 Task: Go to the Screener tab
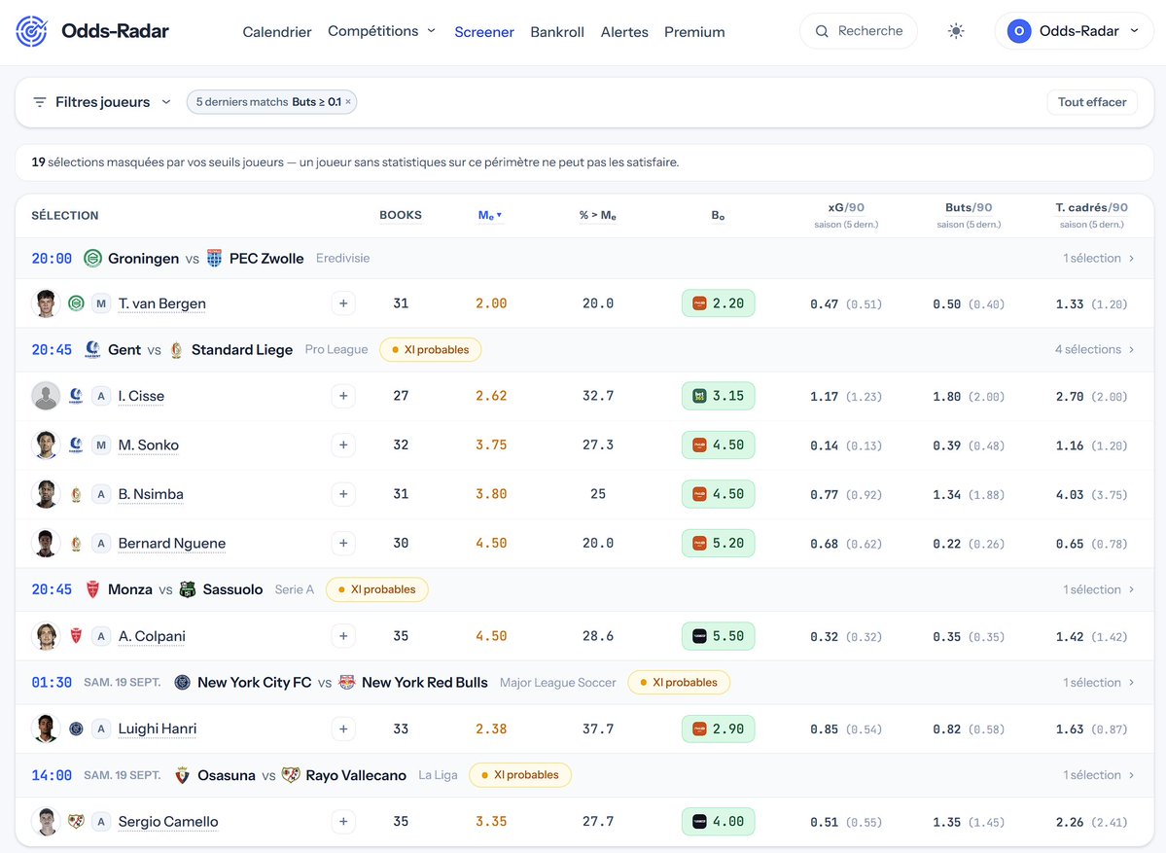484,32
